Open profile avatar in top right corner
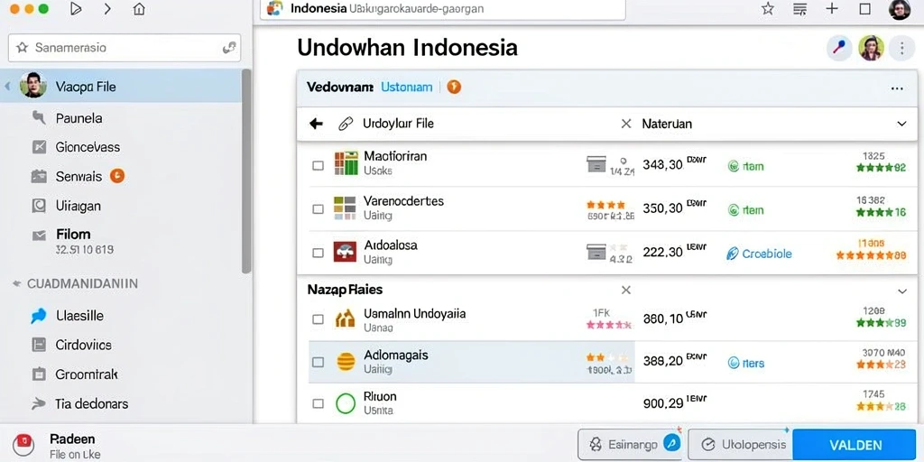 point(900,9)
